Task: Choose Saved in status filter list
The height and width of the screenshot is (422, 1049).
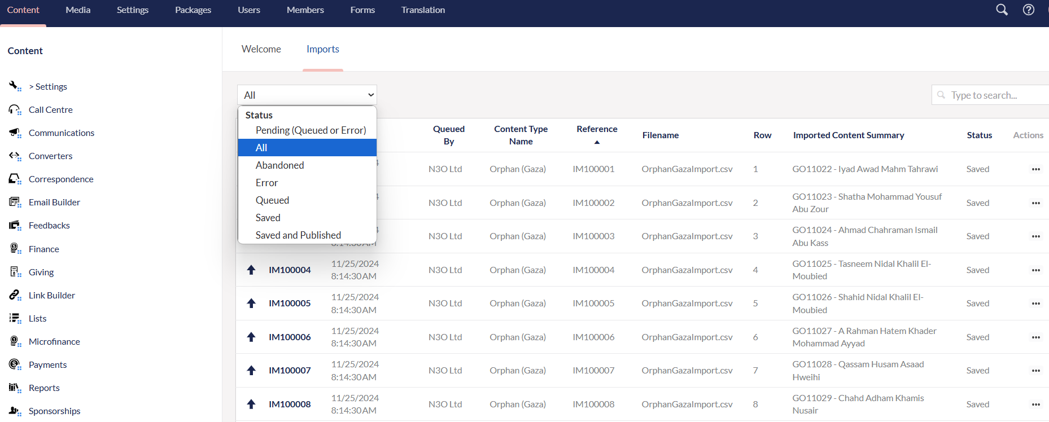Action: pyautogui.click(x=307, y=218)
